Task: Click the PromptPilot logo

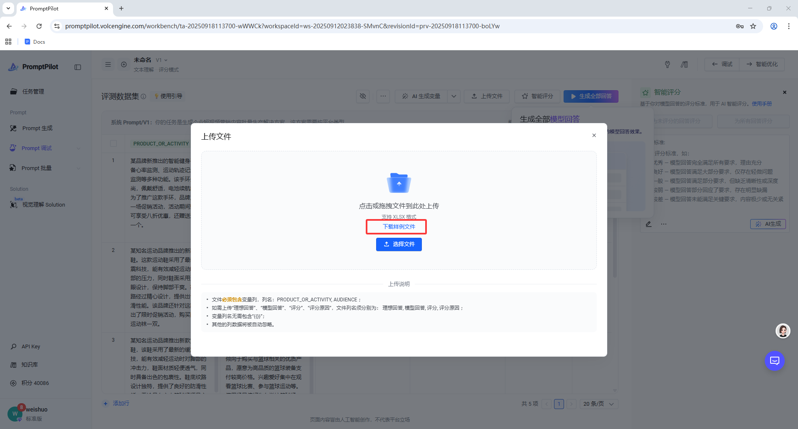Action: pyautogui.click(x=34, y=67)
